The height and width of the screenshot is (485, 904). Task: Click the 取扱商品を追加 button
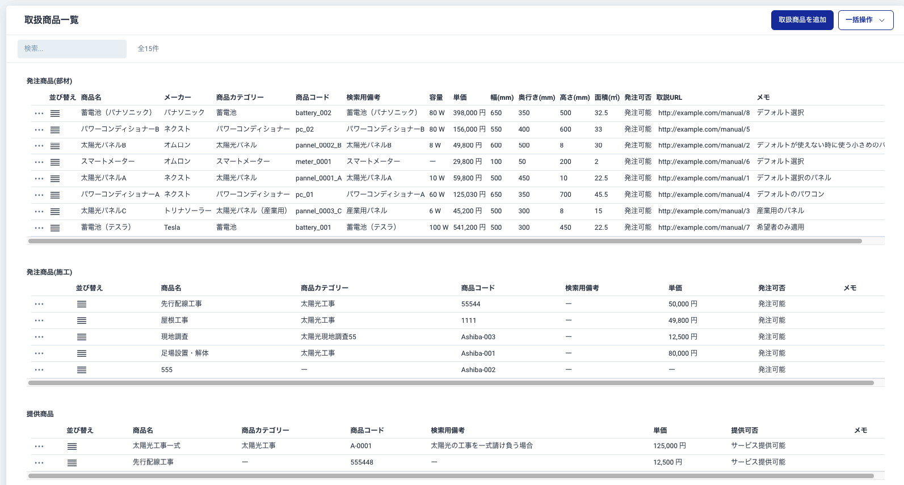pyautogui.click(x=802, y=20)
